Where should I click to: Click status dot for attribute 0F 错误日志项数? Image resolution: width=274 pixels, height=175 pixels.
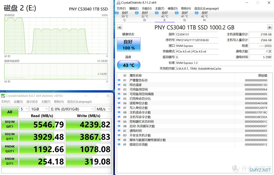click(x=119, y=144)
